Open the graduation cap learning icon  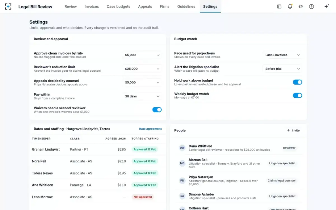pyautogui.click(x=301, y=6)
